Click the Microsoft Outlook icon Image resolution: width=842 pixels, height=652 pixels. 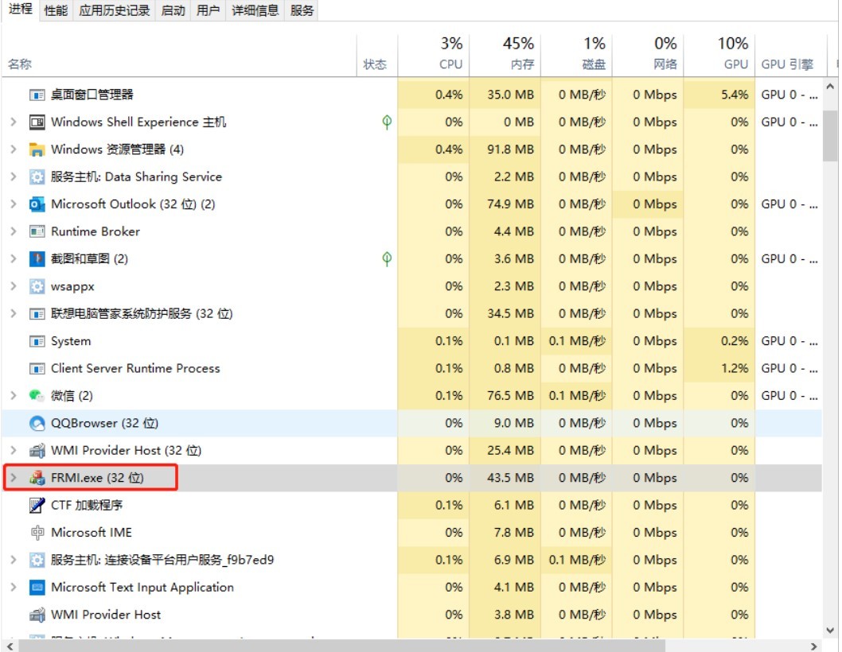(37, 204)
